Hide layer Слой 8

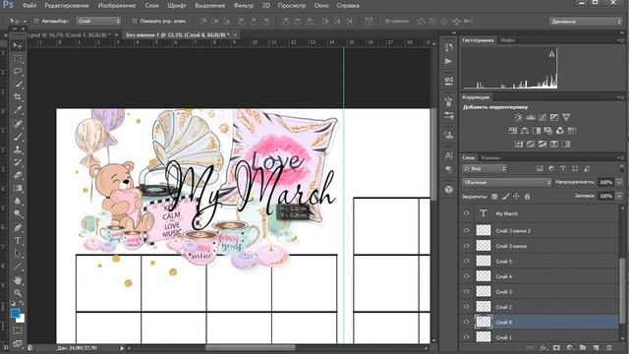pyautogui.click(x=466, y=322)
